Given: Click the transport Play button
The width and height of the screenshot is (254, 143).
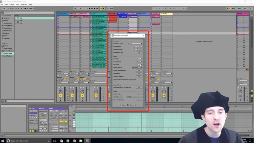Looking at the screenshot, I should tap(89, 8).
